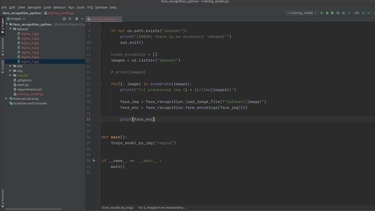This screenshot has height=211, width=375.
Task: Select Scratches and Consoles node
Action: pos(28,103)
